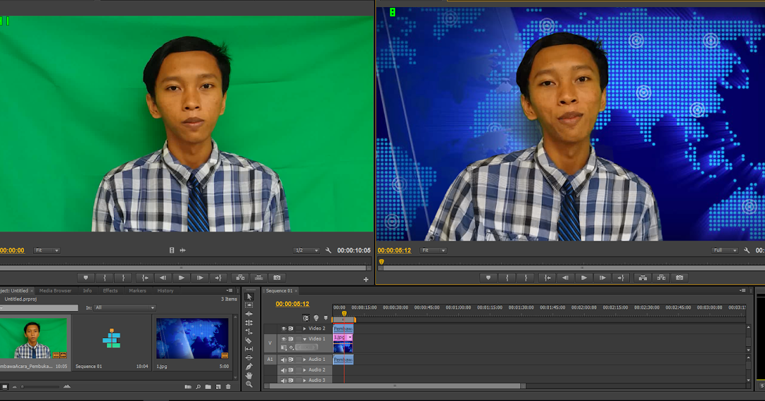Image resolution: width=765 pixels, height=401 pixels.
Task: Export frame from Source monitor camera icon
Action: [x=277, y=278]
